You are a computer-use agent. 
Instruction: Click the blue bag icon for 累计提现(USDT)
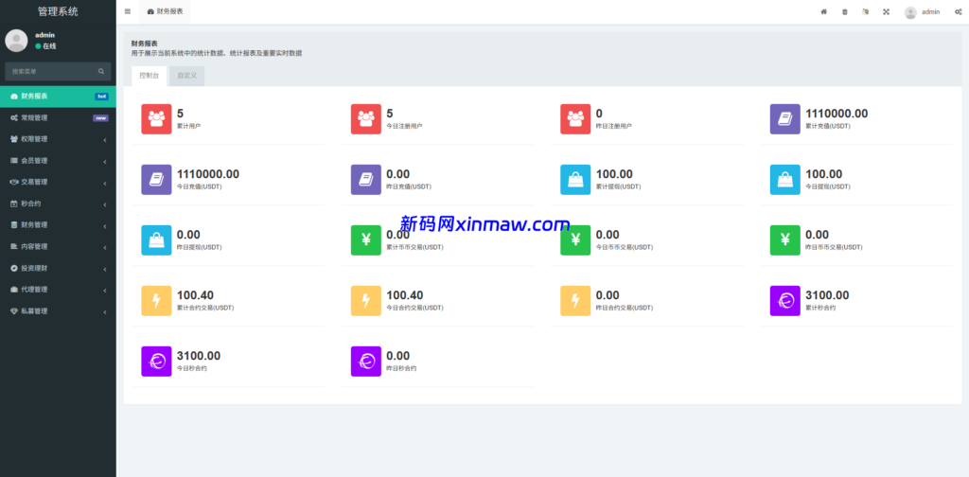575,179
